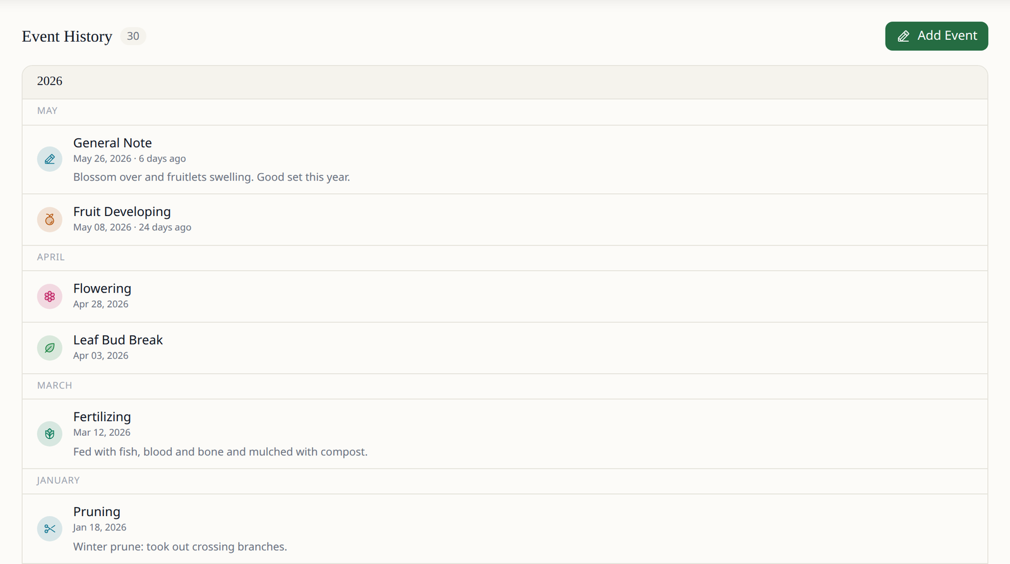
Task: Open the Pruning event title
Action: 97,512
